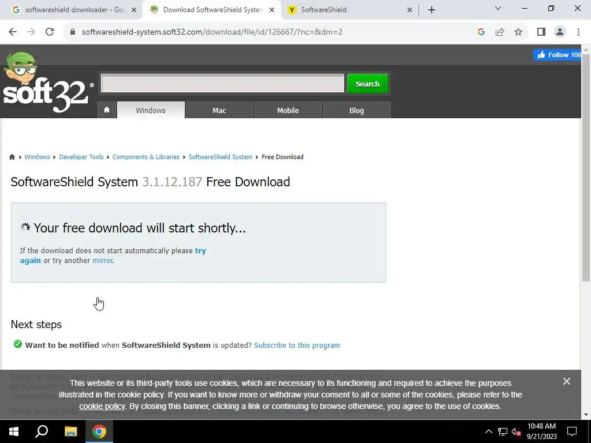Open File Explorer from taskbar
This screenshot has height=443, width=591.
(x=70, y=431)
